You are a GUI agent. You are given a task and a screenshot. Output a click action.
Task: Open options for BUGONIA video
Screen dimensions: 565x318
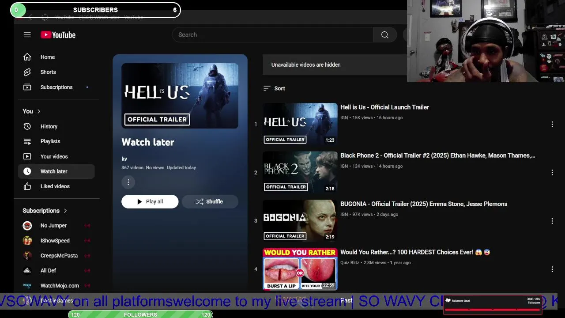pyautogui.click(x=552, y=221)
